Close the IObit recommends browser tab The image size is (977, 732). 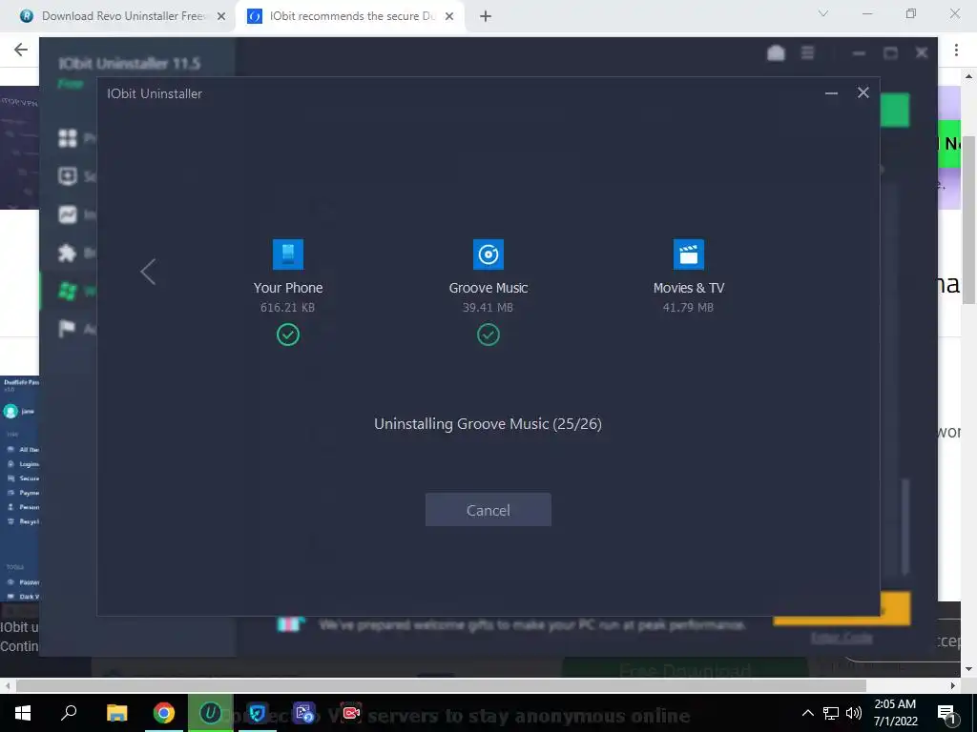point(449,17)
